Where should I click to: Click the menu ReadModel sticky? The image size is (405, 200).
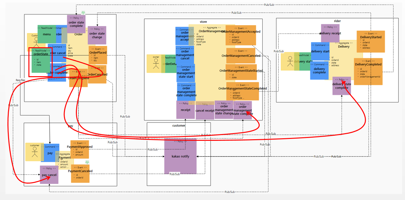point(47,34)
